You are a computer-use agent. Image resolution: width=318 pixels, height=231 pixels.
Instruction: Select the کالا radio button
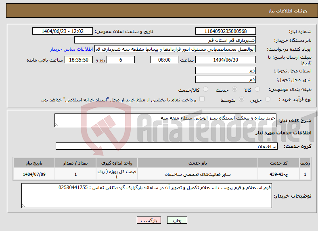257,89
